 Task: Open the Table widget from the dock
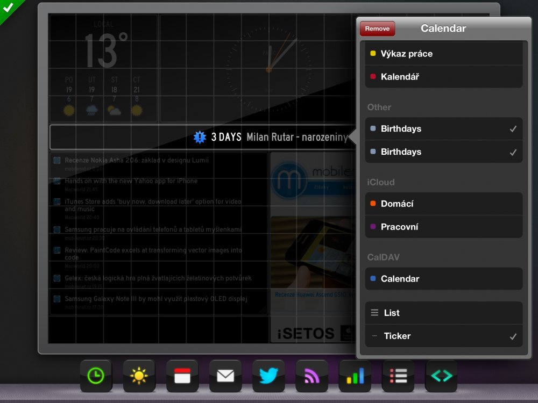click(397, 376)
